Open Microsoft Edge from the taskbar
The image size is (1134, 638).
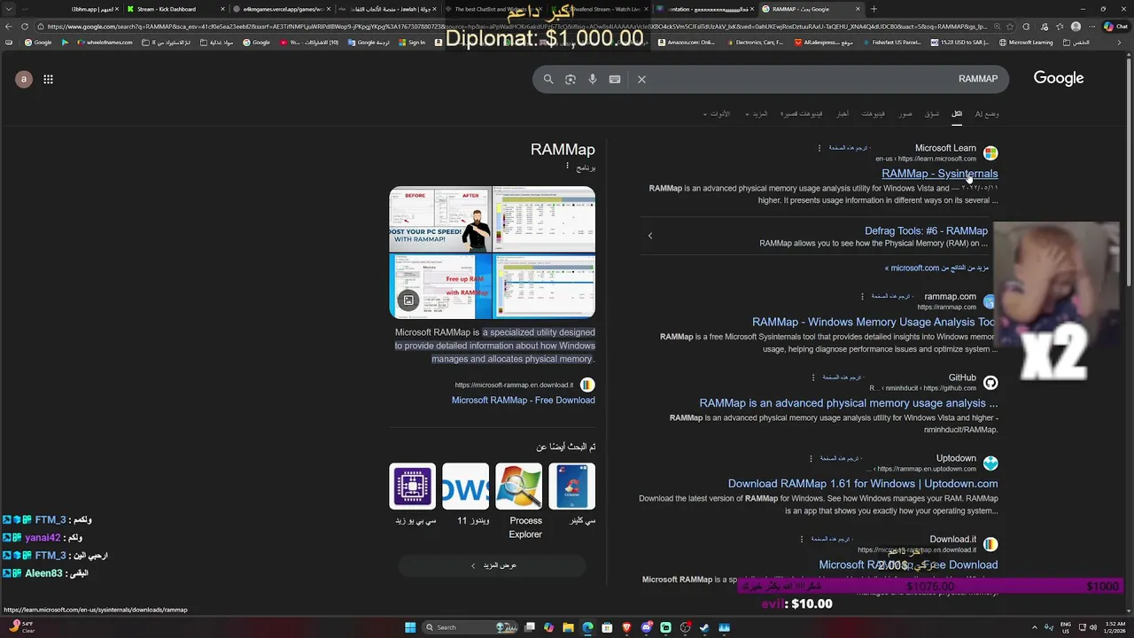tap(587, 627)
